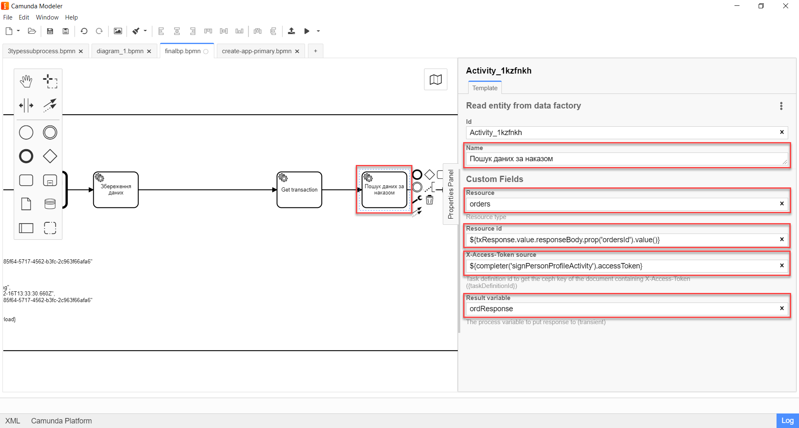Switch to XML view
Screen dimensions: 799x428
click(x=12, y=421)
